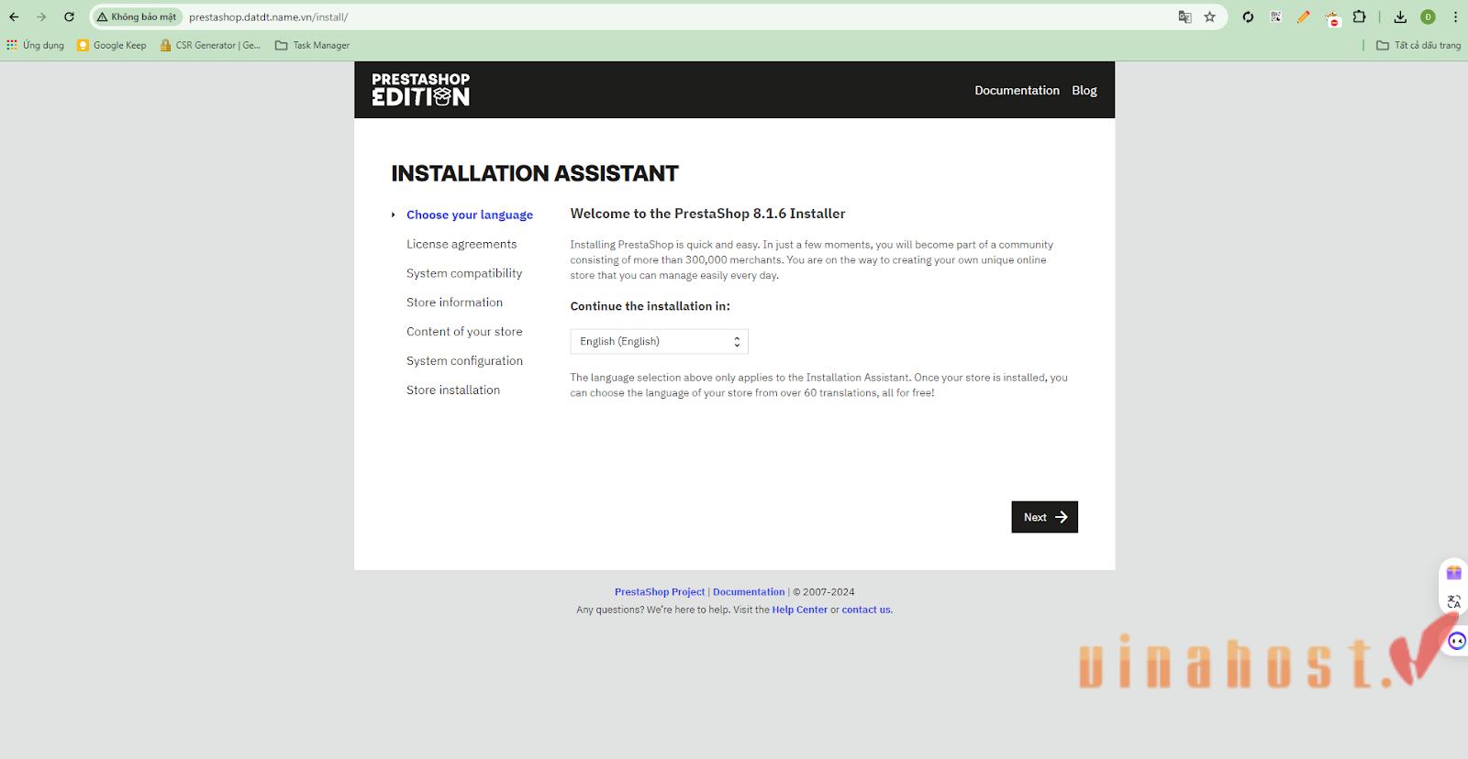Select 'License agreements' step
Screen dimensions: 1468x759
(462, 244)
